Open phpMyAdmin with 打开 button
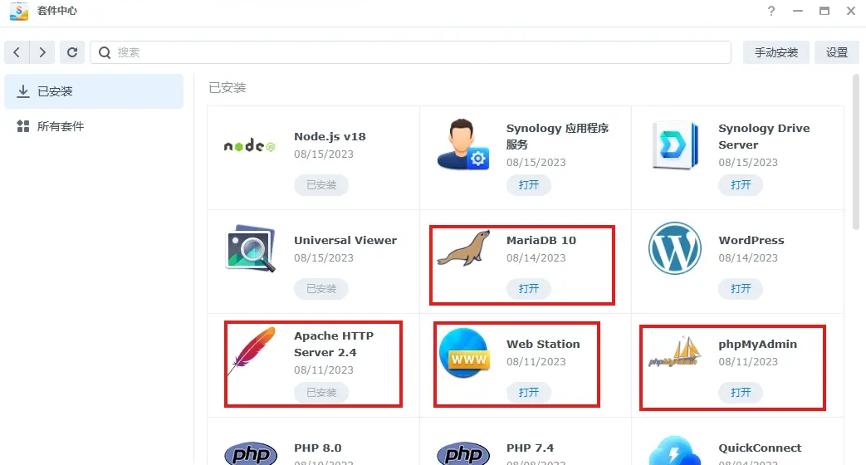 [741, 393]
